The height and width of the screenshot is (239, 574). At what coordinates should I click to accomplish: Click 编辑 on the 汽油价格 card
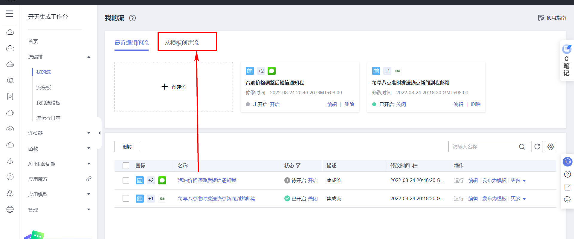332,104
